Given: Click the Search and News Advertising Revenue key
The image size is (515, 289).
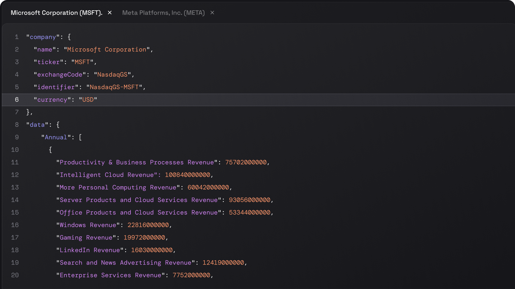Looking at the screenshot, I should [x=125, y=263].
